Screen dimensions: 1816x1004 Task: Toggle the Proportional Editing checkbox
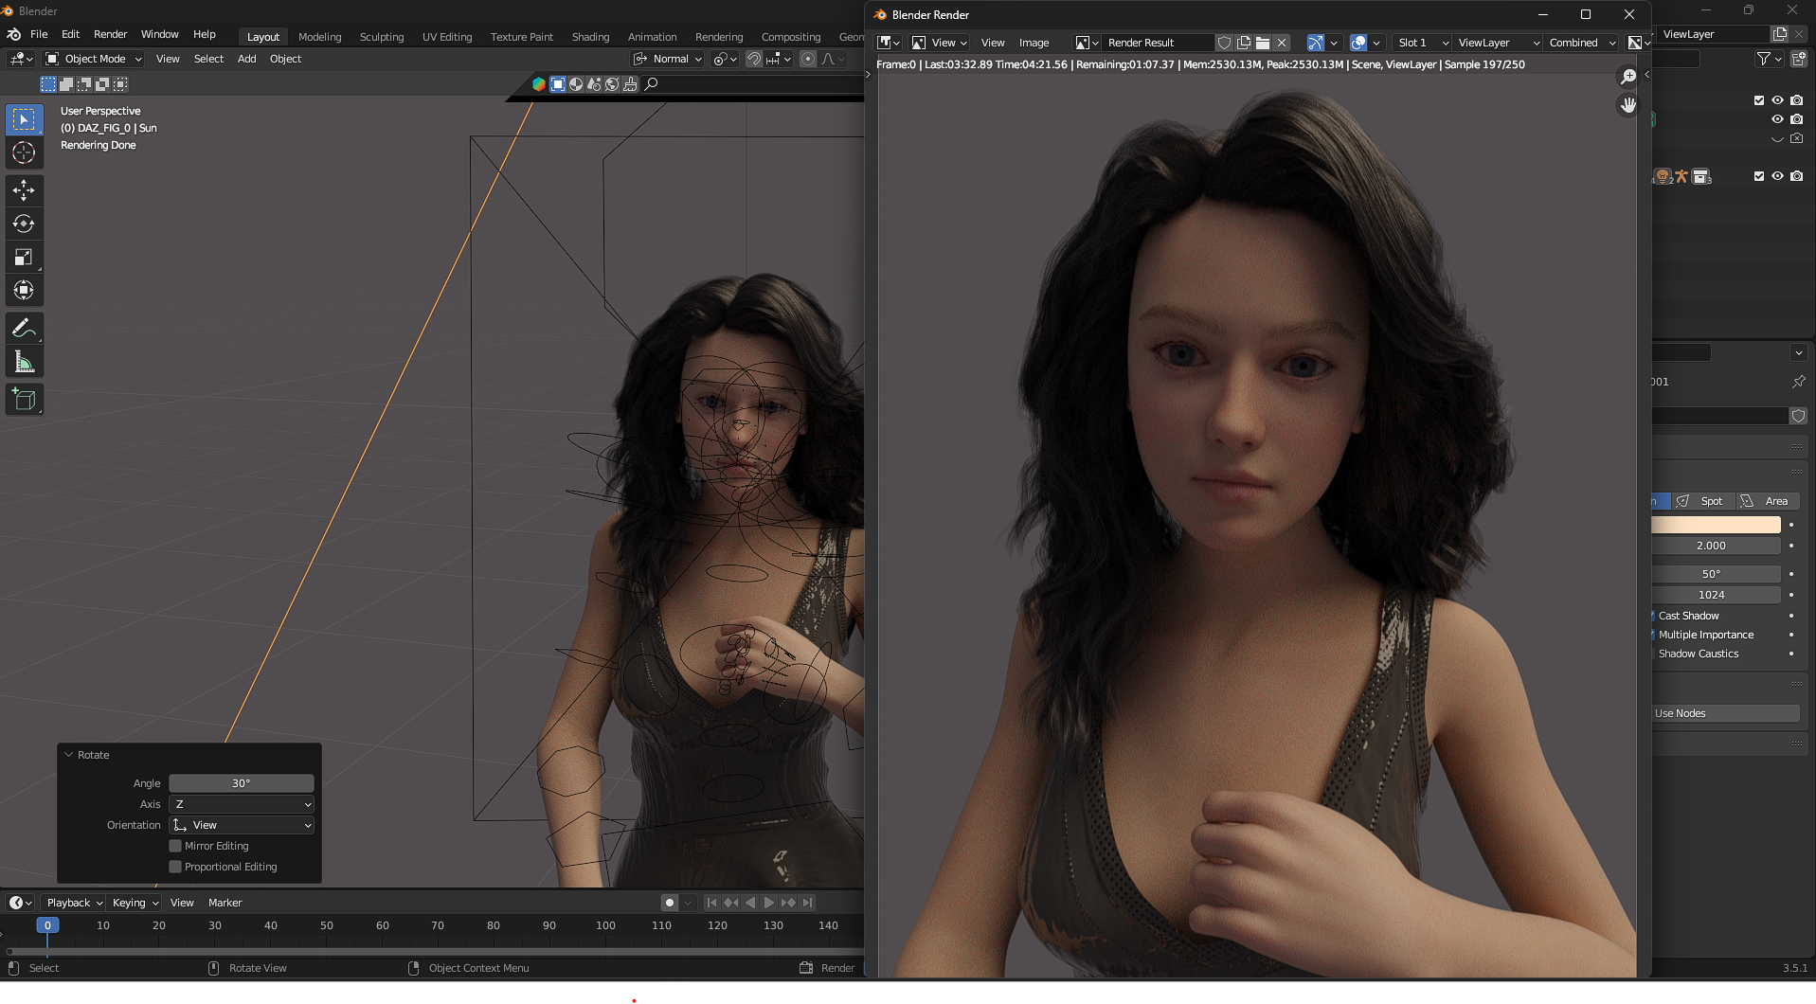[x=175, y=867]
